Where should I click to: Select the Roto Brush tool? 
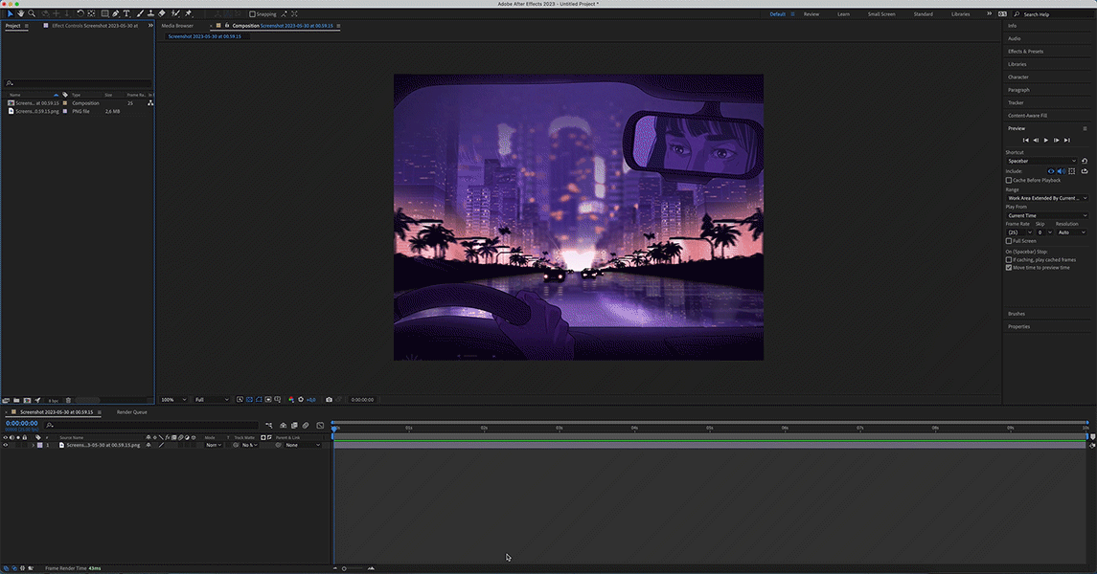click(175, 13)
